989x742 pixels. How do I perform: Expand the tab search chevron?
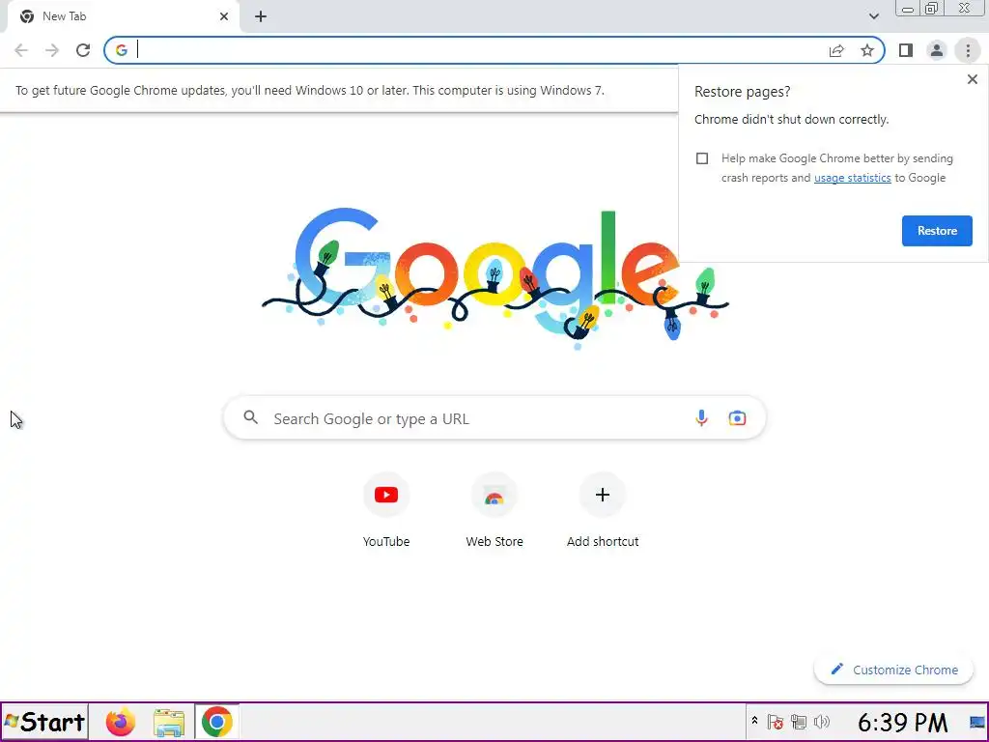(873, 16)
